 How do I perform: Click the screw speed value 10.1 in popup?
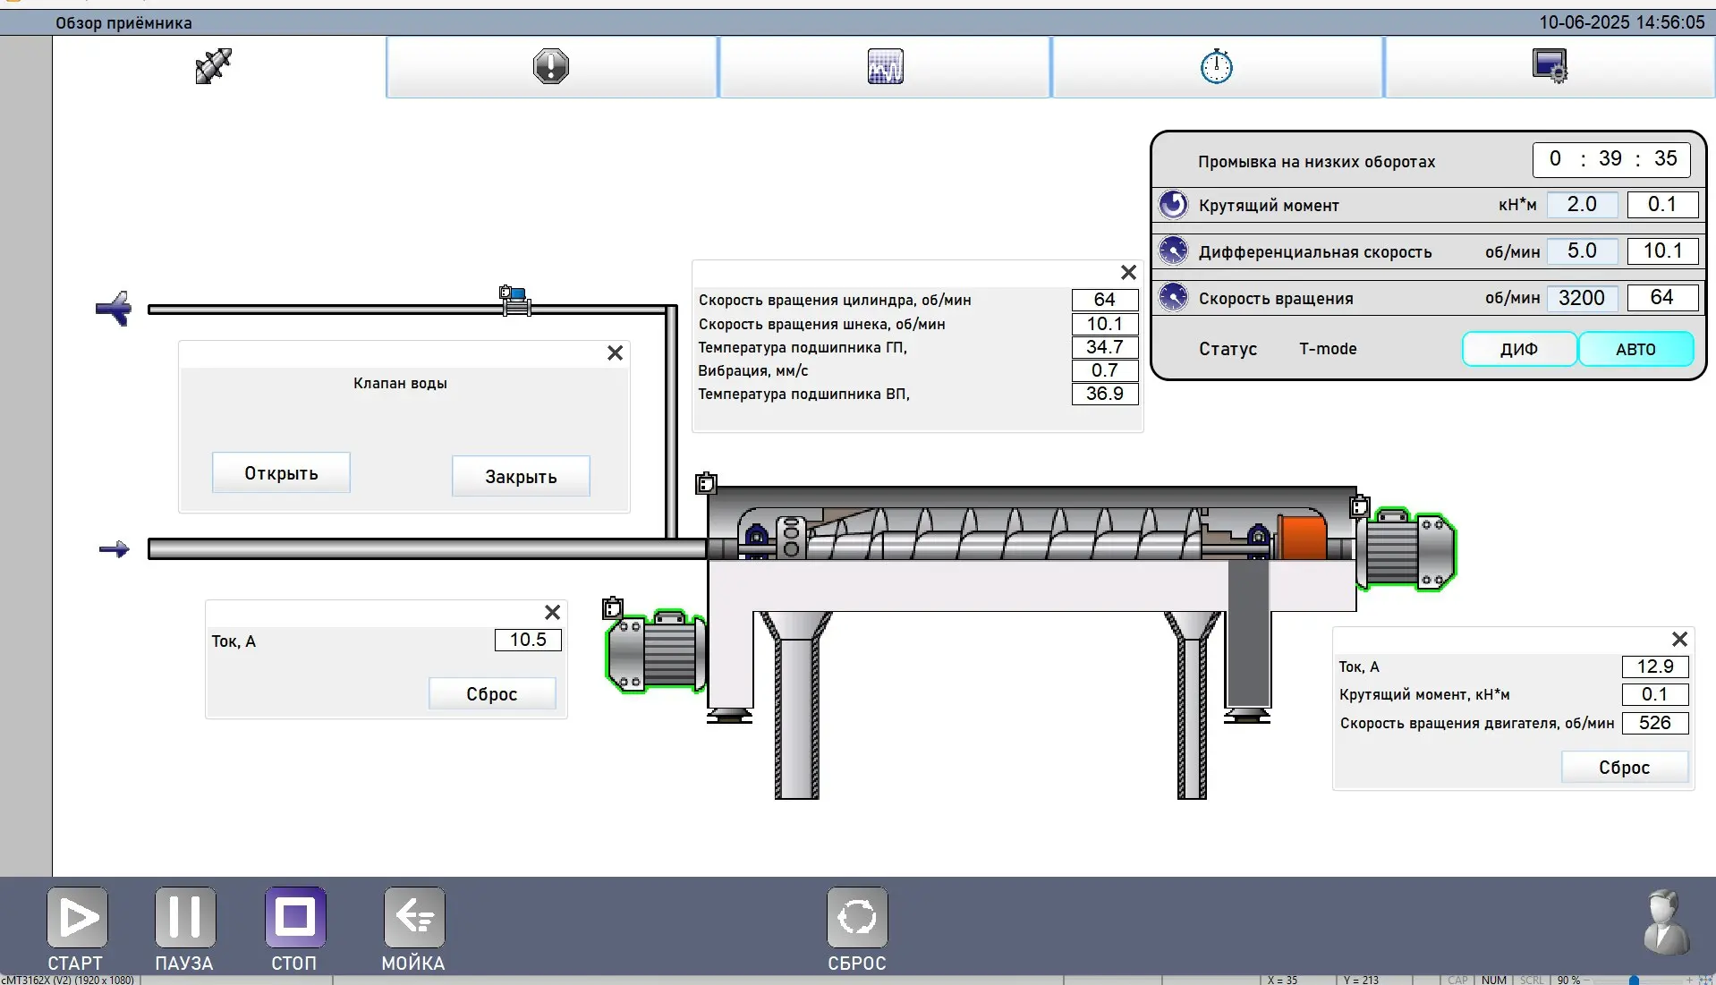pyautogui.click(x=1105, y=323)
